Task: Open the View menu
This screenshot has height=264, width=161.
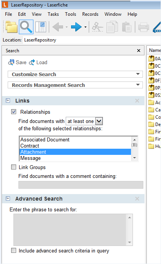Action: [37, 14]
